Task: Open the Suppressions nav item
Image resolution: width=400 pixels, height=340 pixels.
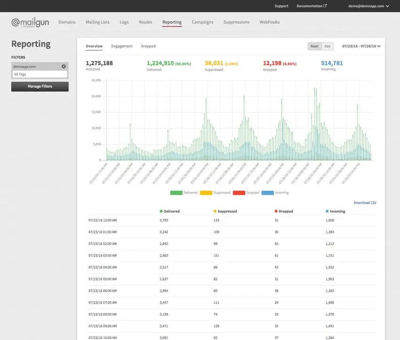Action: [x=236, y=22]
